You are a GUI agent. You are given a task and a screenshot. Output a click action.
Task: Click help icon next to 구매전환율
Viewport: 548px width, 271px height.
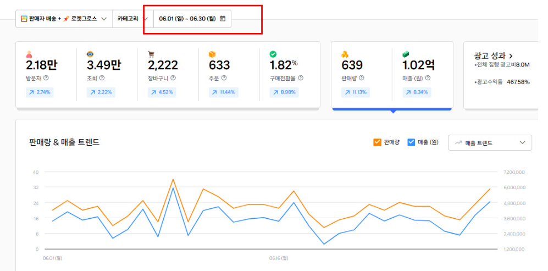coord(301,78)
